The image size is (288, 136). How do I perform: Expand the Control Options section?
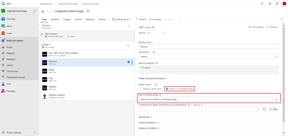pos(148,122)
